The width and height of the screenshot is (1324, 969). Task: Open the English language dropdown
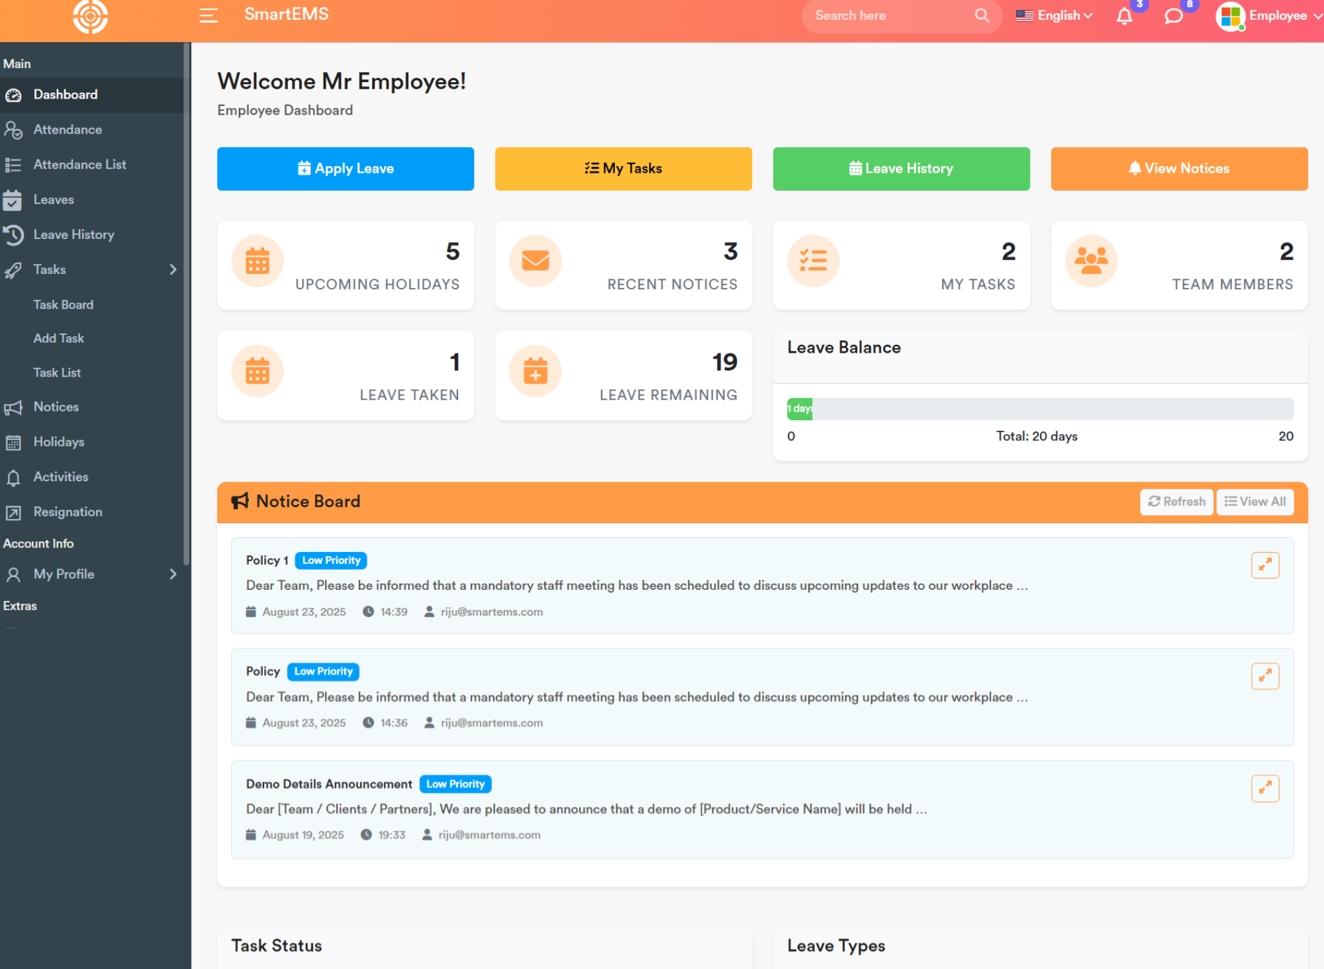pos(1054,15)
